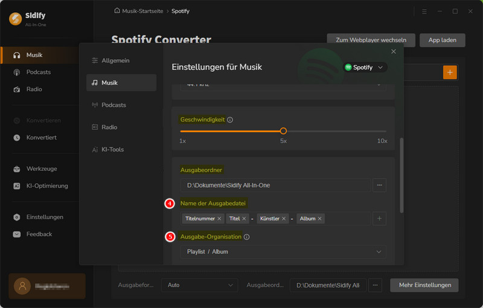The image size is (483, 308).
Task: Click the Spotify breadcrumb item
Action: pos(181,11)
